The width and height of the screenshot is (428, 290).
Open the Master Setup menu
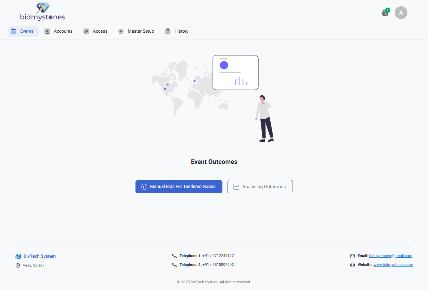[136, 31]
